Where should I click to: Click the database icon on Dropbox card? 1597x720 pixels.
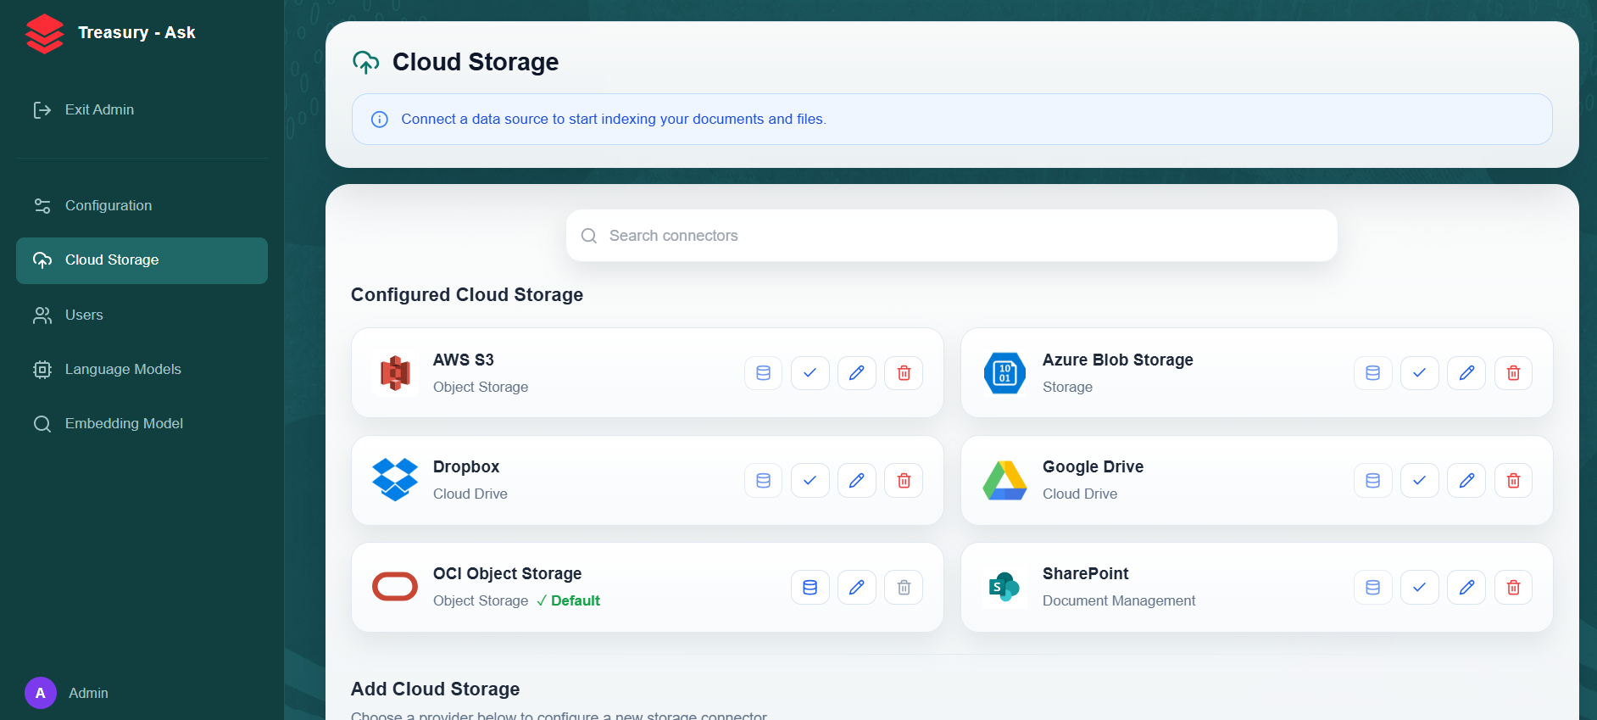pyautogui.click(x=763, y=481)
